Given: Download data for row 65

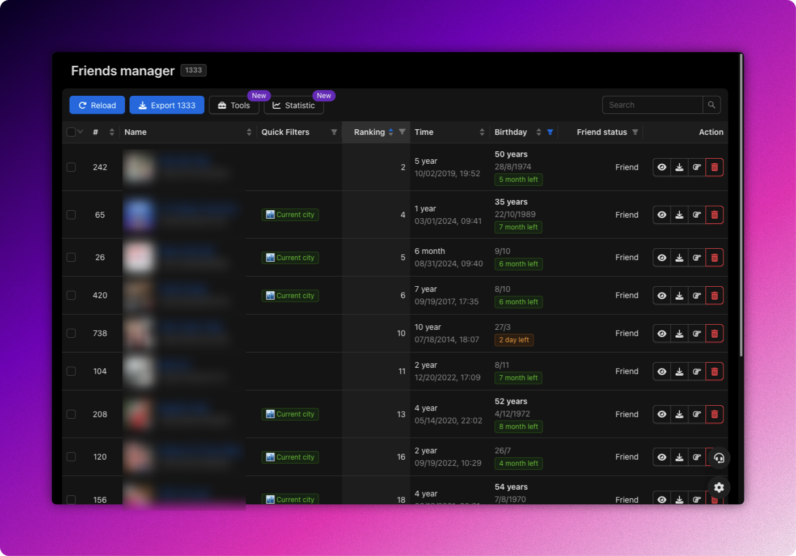Looking at the screenshot, I should pos(679,215).
